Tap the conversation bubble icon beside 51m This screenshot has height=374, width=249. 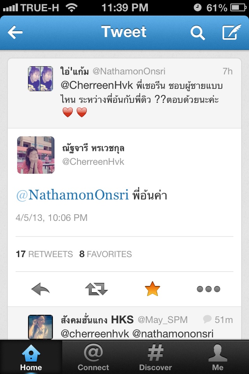click(x=207, y=319)
